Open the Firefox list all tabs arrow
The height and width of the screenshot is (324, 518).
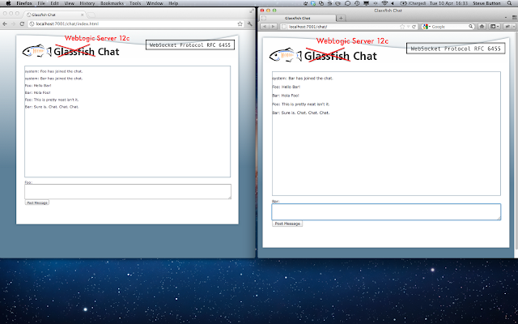(506, 18)
